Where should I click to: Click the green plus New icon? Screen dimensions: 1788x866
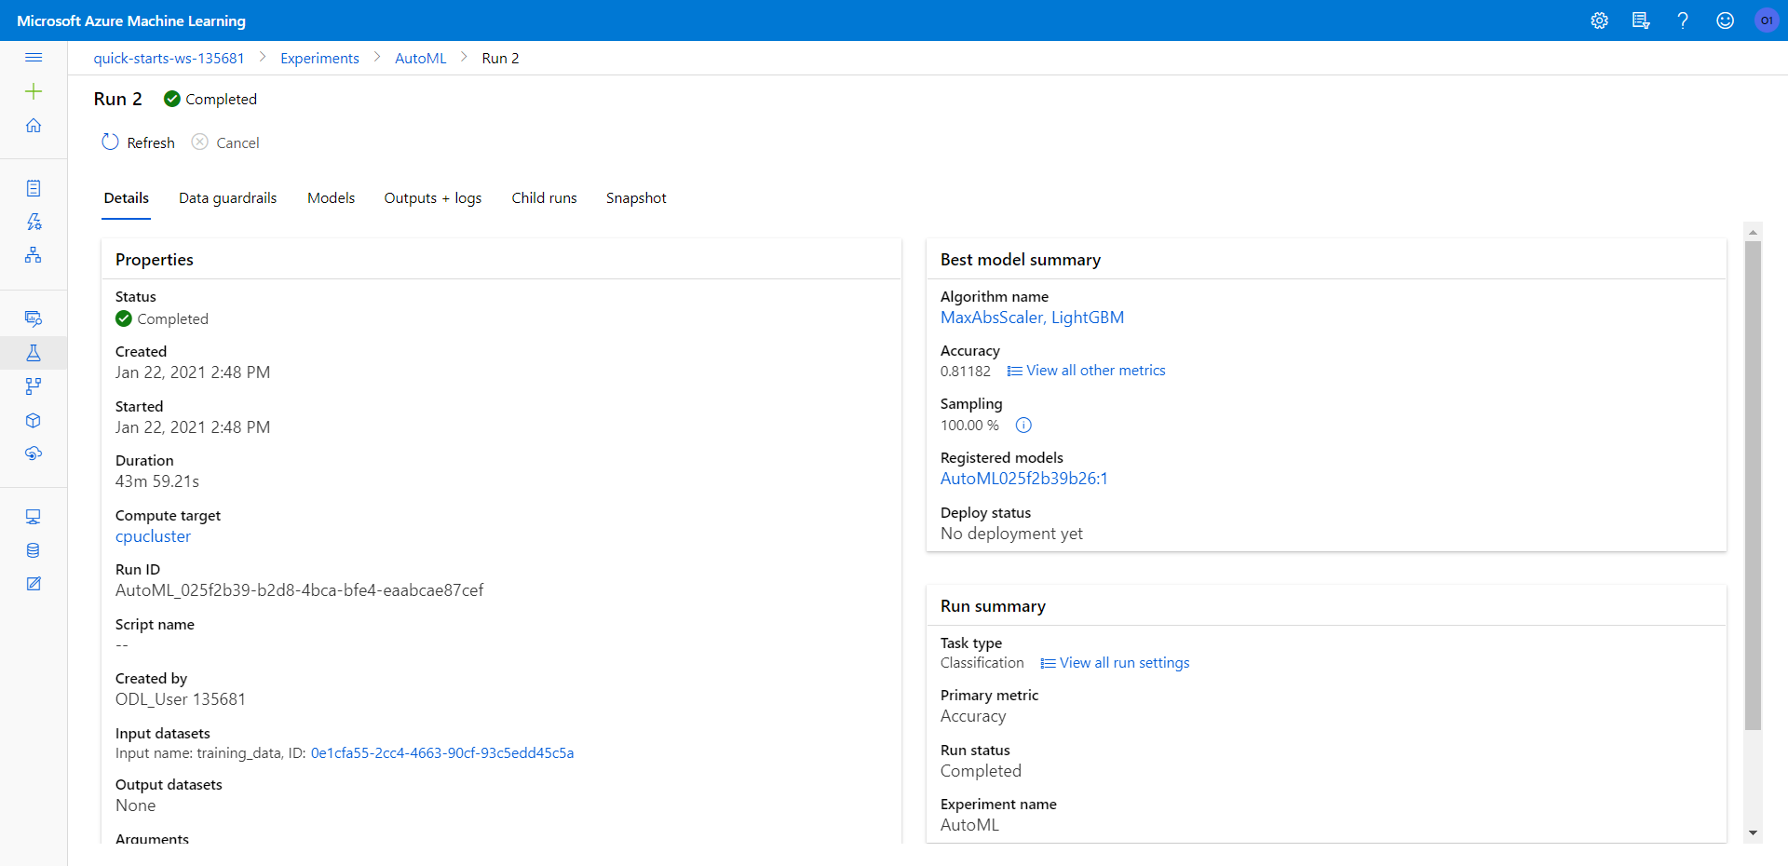[x=34, y=91]
